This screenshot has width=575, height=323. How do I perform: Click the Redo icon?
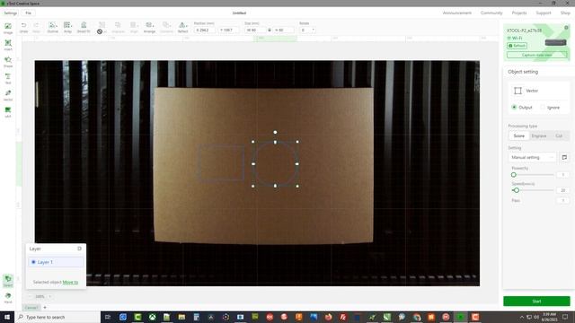tap(36, 27)
